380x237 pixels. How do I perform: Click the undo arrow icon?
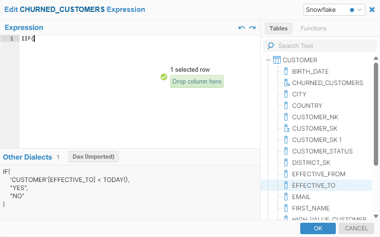[x=242, y=28]
